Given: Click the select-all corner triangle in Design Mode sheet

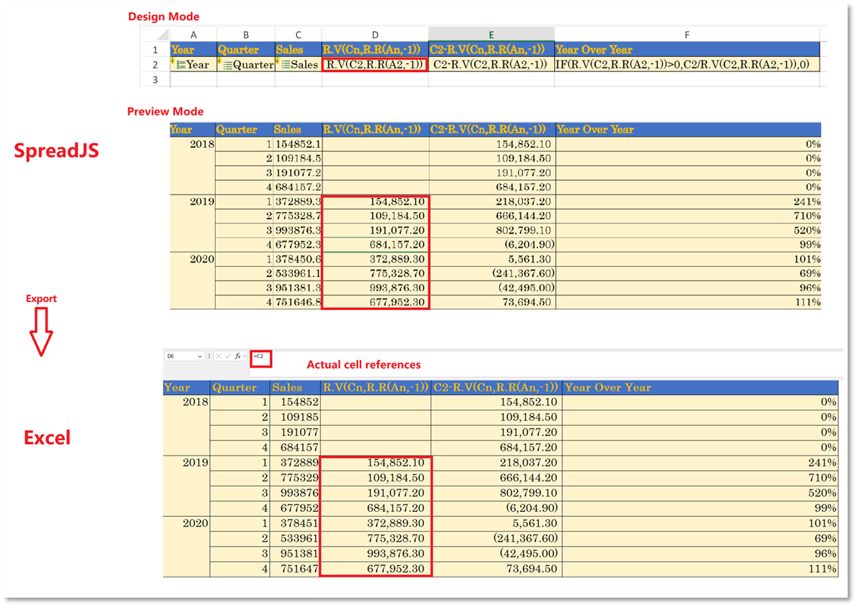Looking at the screenshot, I should pyautogui.click(x=163, y=35).
